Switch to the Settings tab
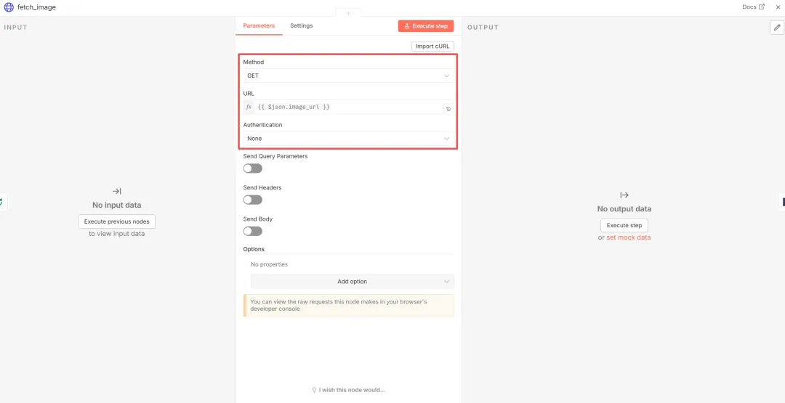Screen dimensions: 785x403 (302, 25)
